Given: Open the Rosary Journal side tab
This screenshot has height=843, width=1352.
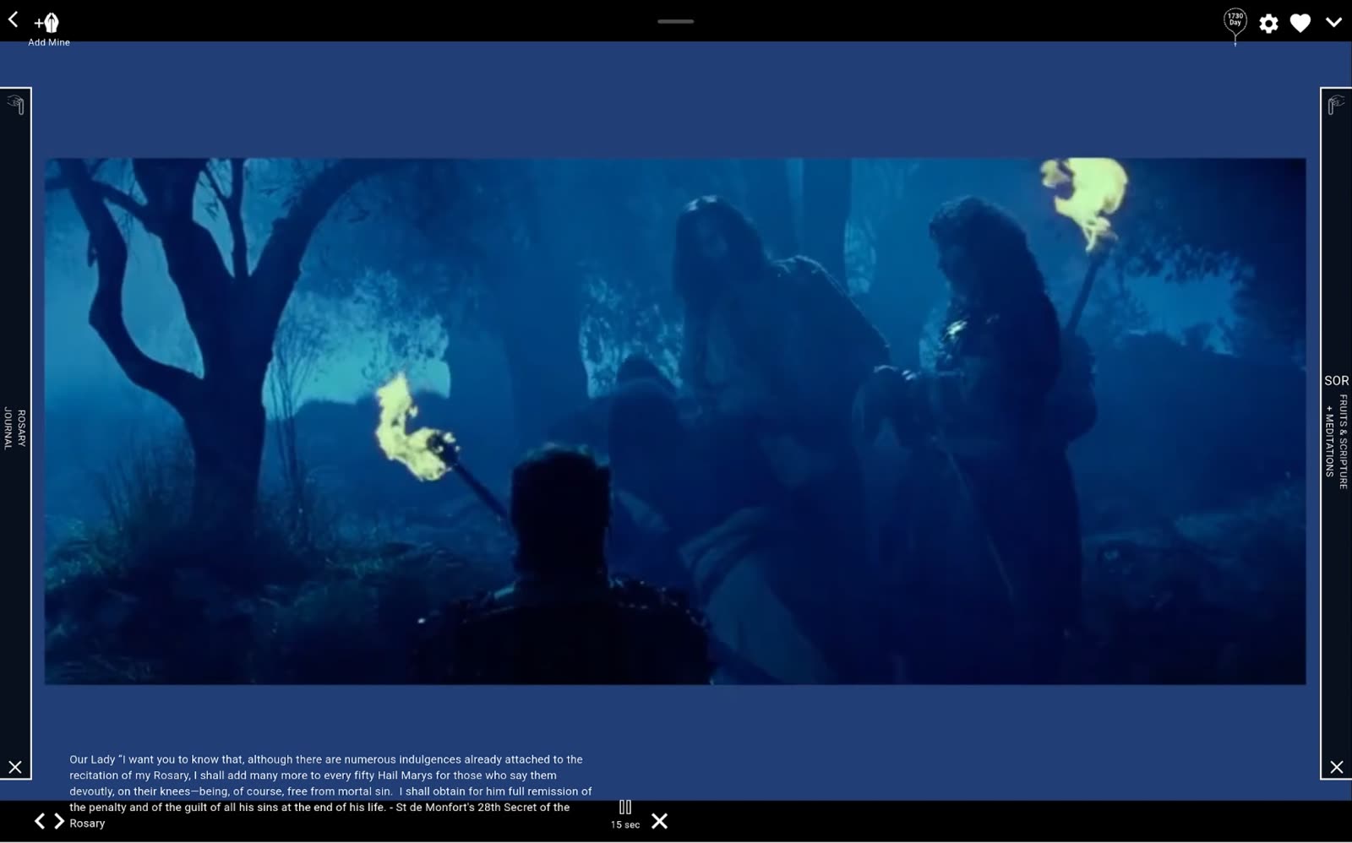Looking at the screenshot, I should pos(15,429).
